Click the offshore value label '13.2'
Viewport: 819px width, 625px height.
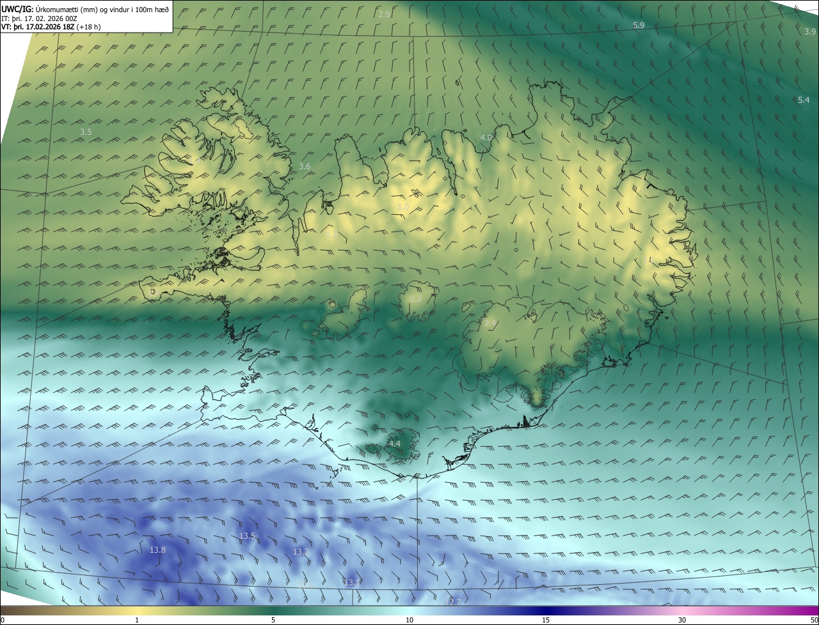pyautogui.click(x=301, y=552)
